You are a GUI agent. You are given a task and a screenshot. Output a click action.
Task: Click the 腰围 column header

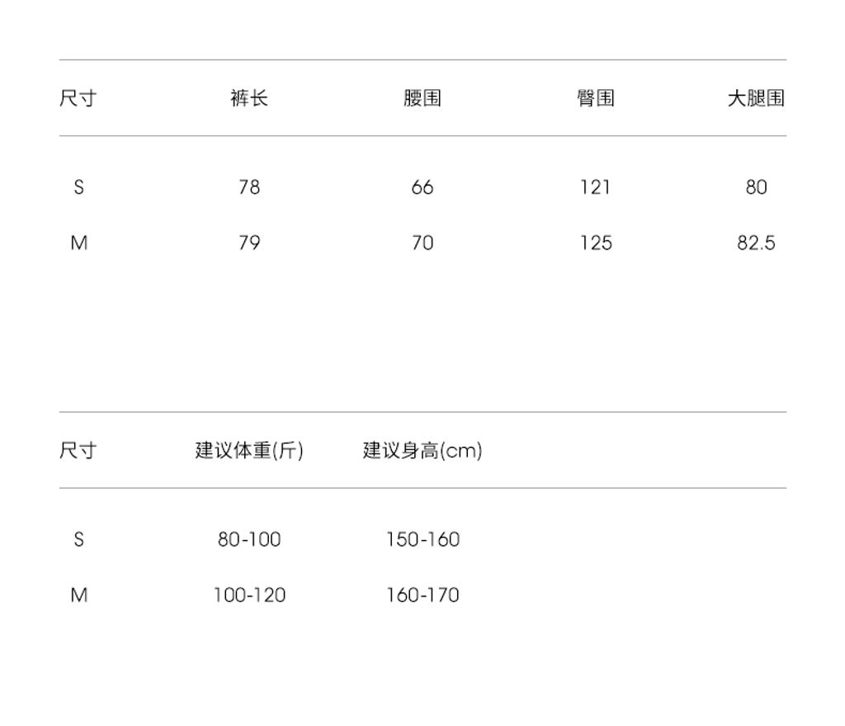[422, 98]
